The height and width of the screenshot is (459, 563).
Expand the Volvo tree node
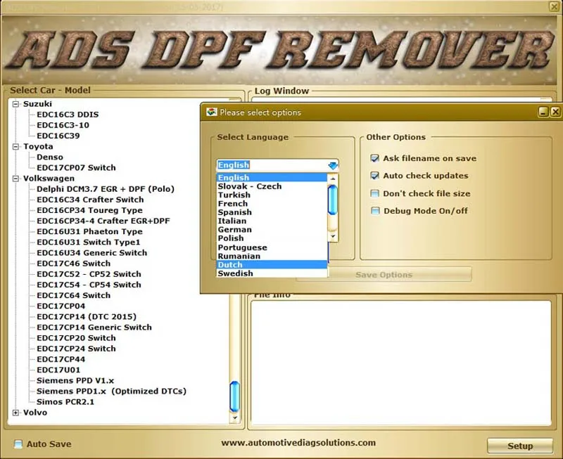click(x=15, y=413)
